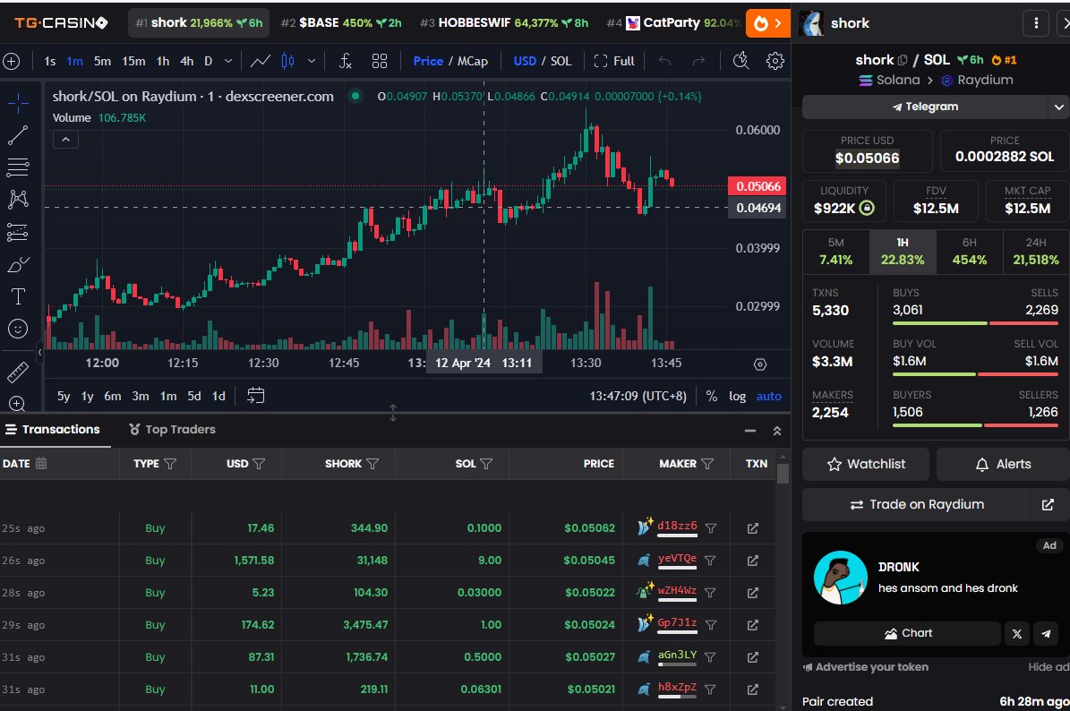
Task: Add shork to Watchlist
Action: click(866, 465)
